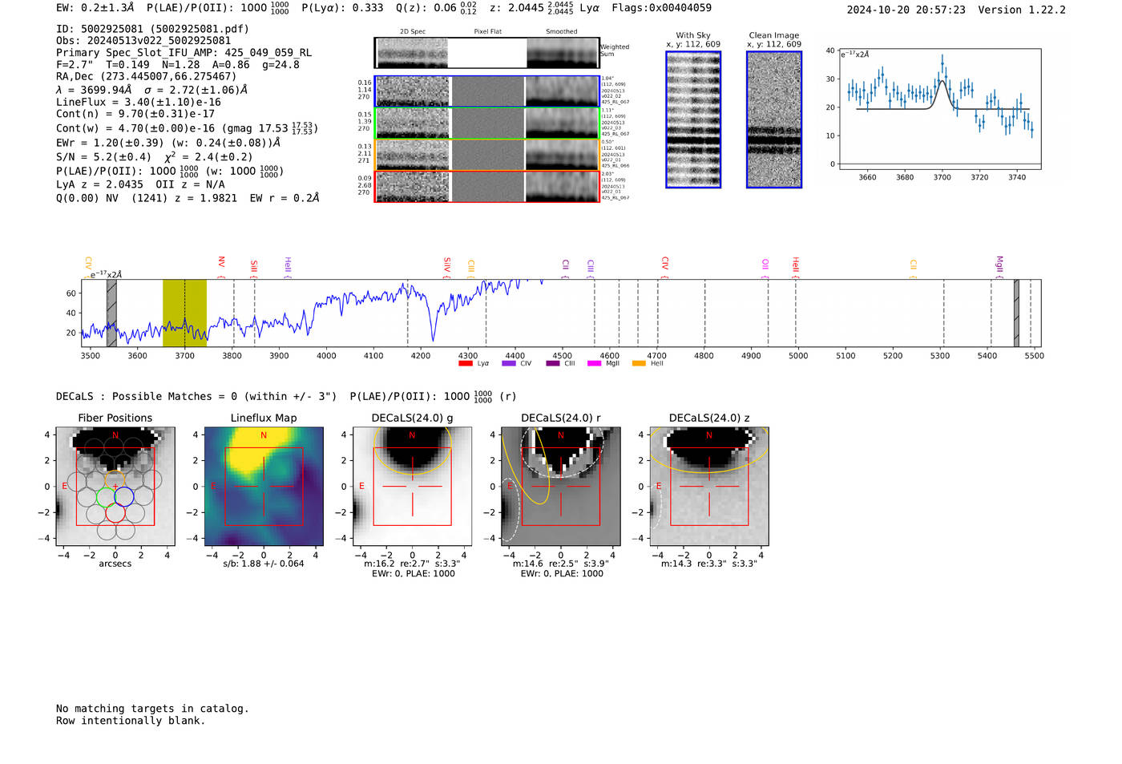Select the blue-bordered fiber spectrum row
Viewport: 1122px width, 764px height.
tap(486, 91)
